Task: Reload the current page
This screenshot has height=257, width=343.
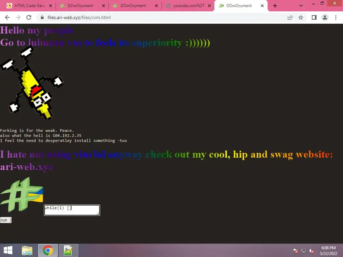Action: pyautogui.click(x=29, y=17)
